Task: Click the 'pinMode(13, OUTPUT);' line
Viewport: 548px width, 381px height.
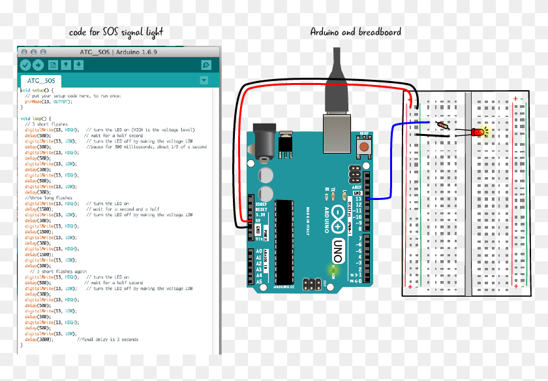Action: click(48, 101)
